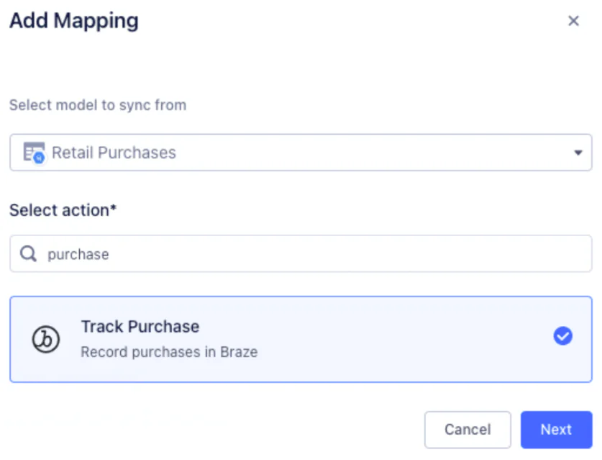Select the Braze logo on Track Purchase
This screenshot has height=460, width=602.
tap(46, 339)
